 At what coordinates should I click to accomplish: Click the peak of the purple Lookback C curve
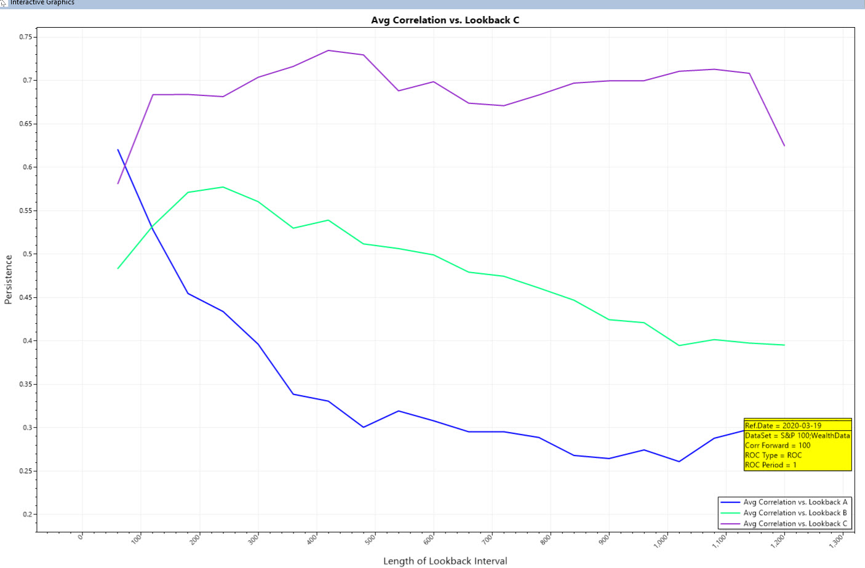(x=329, y=50)
